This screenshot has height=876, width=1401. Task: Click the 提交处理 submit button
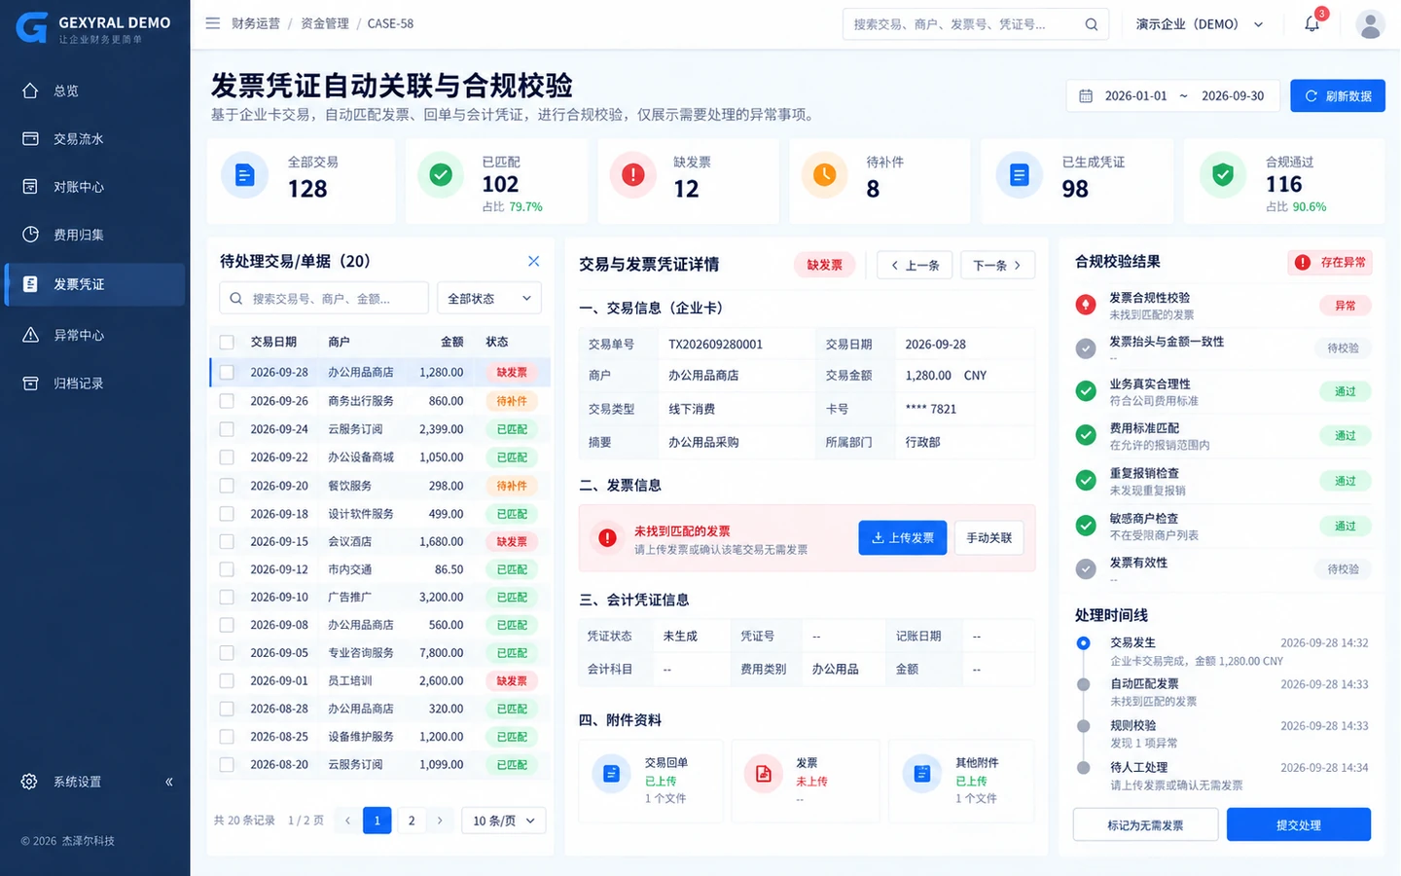tap(1299, 824)
